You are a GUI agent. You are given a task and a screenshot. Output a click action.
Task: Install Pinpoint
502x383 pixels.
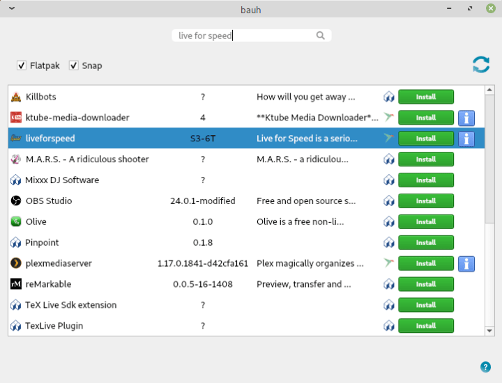pyautogui.click(x=426, y=242)
